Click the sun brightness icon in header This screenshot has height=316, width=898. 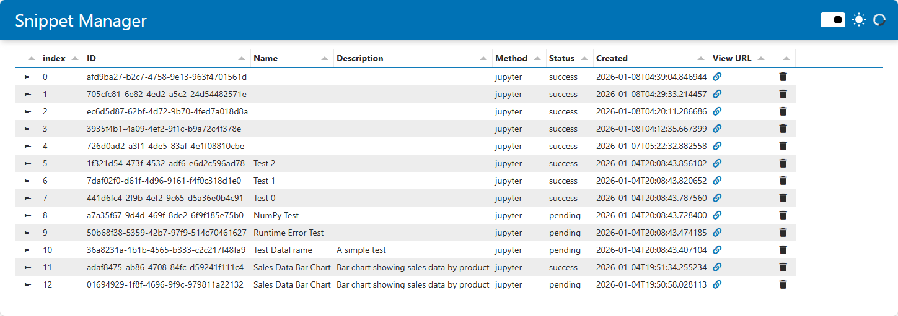(x=858, y=20)
